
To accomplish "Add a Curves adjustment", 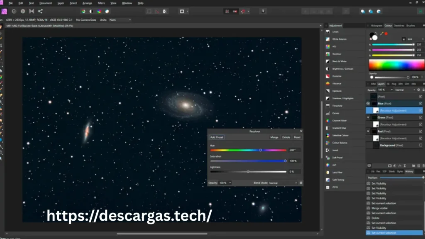I will [x=345, y=113].
